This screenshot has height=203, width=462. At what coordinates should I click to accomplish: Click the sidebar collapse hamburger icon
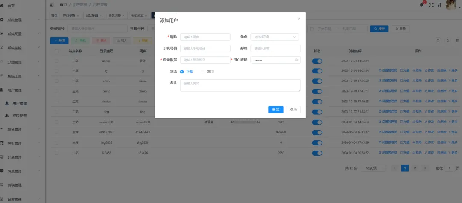52,5
